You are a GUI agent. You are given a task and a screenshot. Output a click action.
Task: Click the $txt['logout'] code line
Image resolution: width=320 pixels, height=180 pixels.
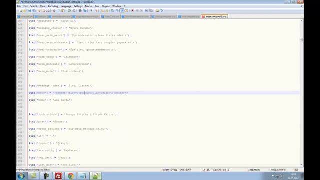[x=49, y=143]
